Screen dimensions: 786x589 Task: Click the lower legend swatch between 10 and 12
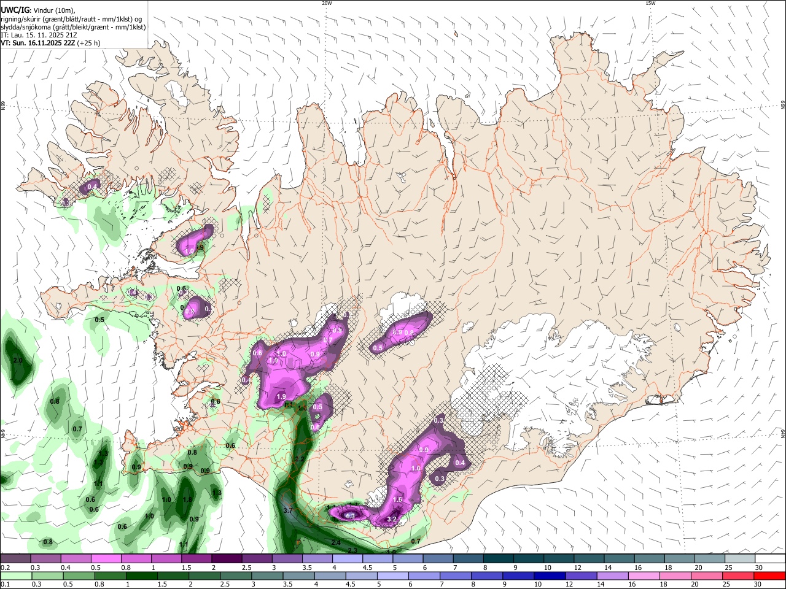[x=550, y=576]
